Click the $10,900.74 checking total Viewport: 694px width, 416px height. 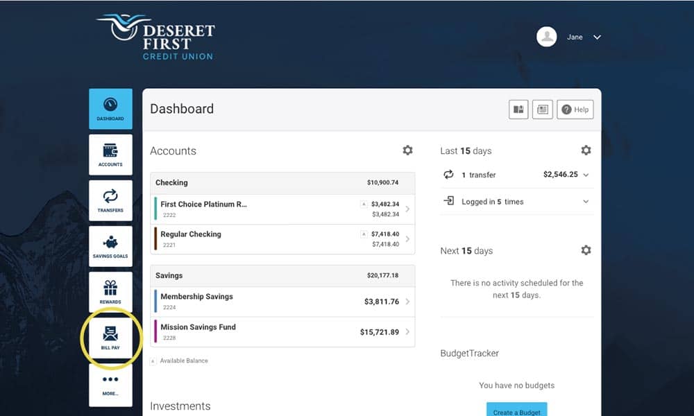382,182
